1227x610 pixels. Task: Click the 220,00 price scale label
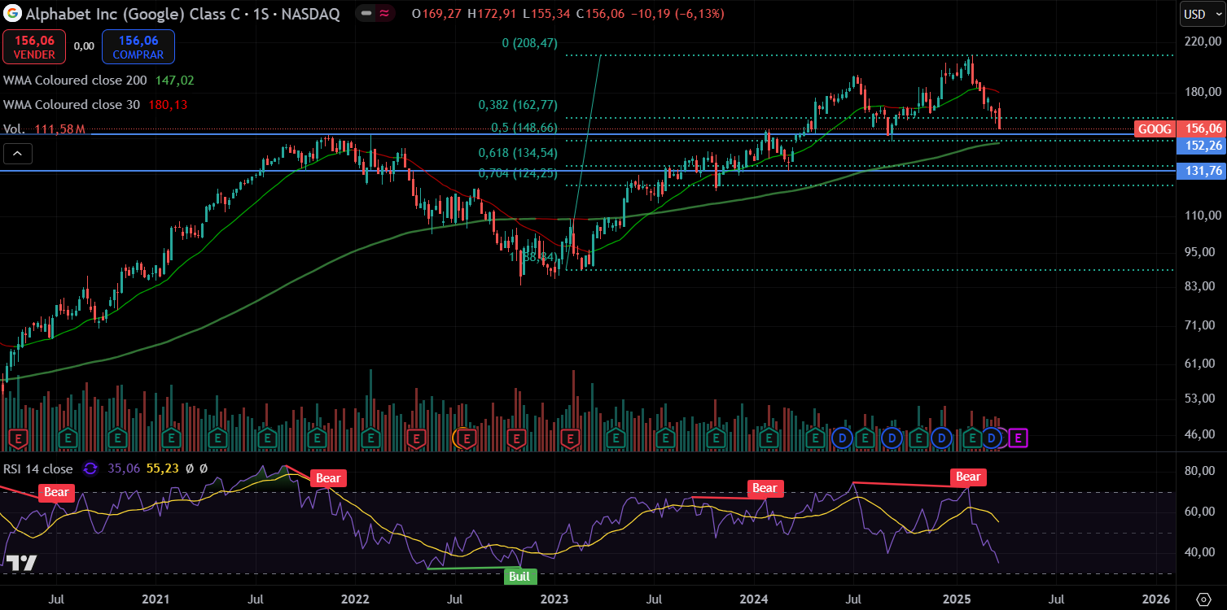coord(1203,40)
